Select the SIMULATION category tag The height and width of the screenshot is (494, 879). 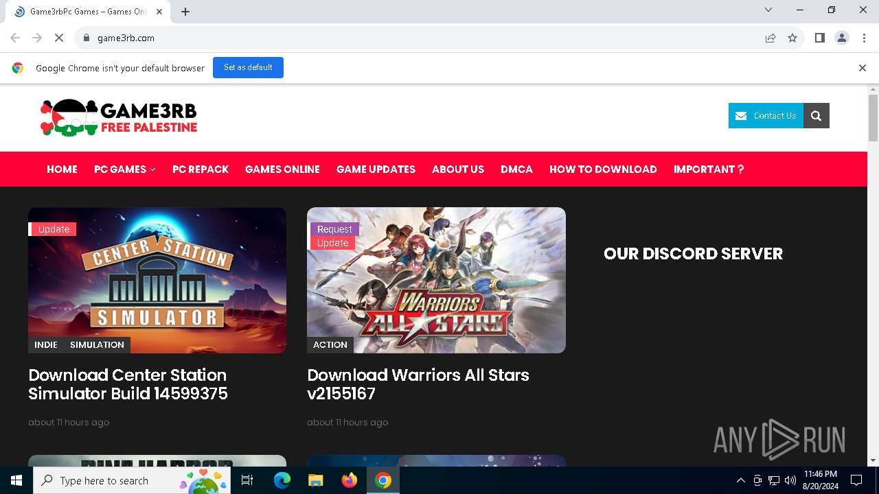97,344
